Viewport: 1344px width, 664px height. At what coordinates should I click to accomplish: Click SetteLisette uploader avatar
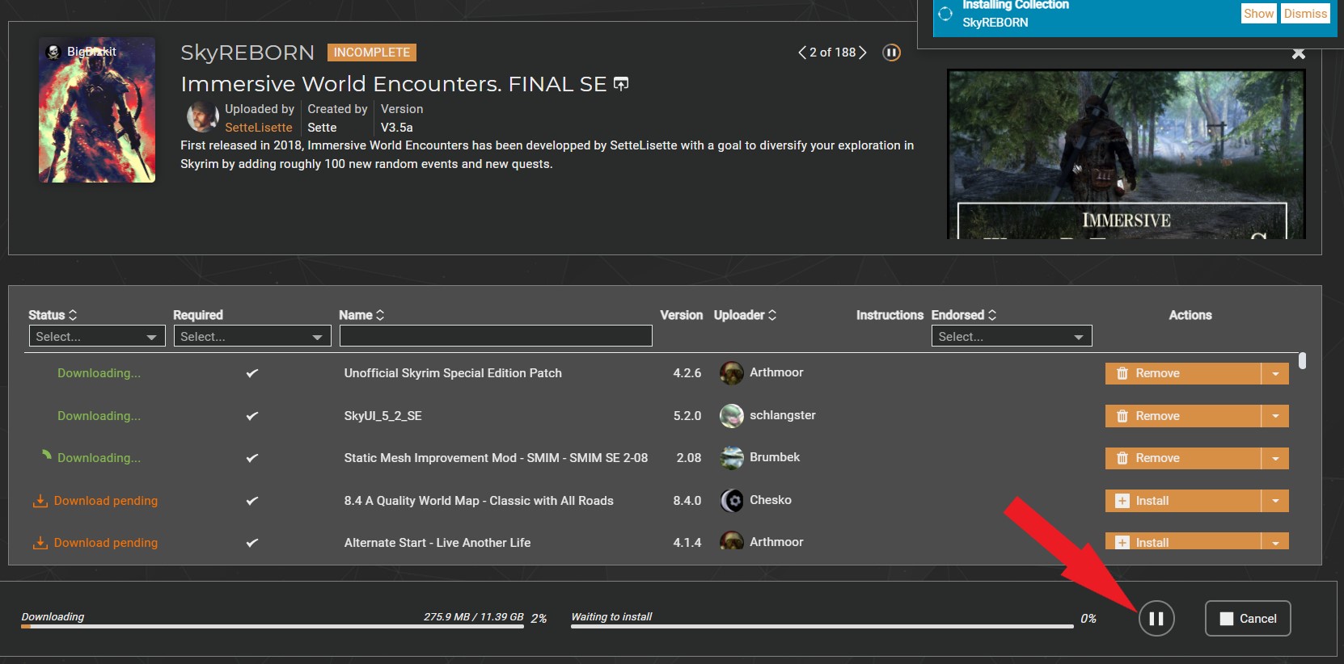pos(202,117)
